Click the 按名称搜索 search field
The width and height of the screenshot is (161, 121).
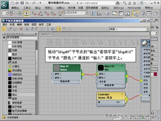pos(22,38)
